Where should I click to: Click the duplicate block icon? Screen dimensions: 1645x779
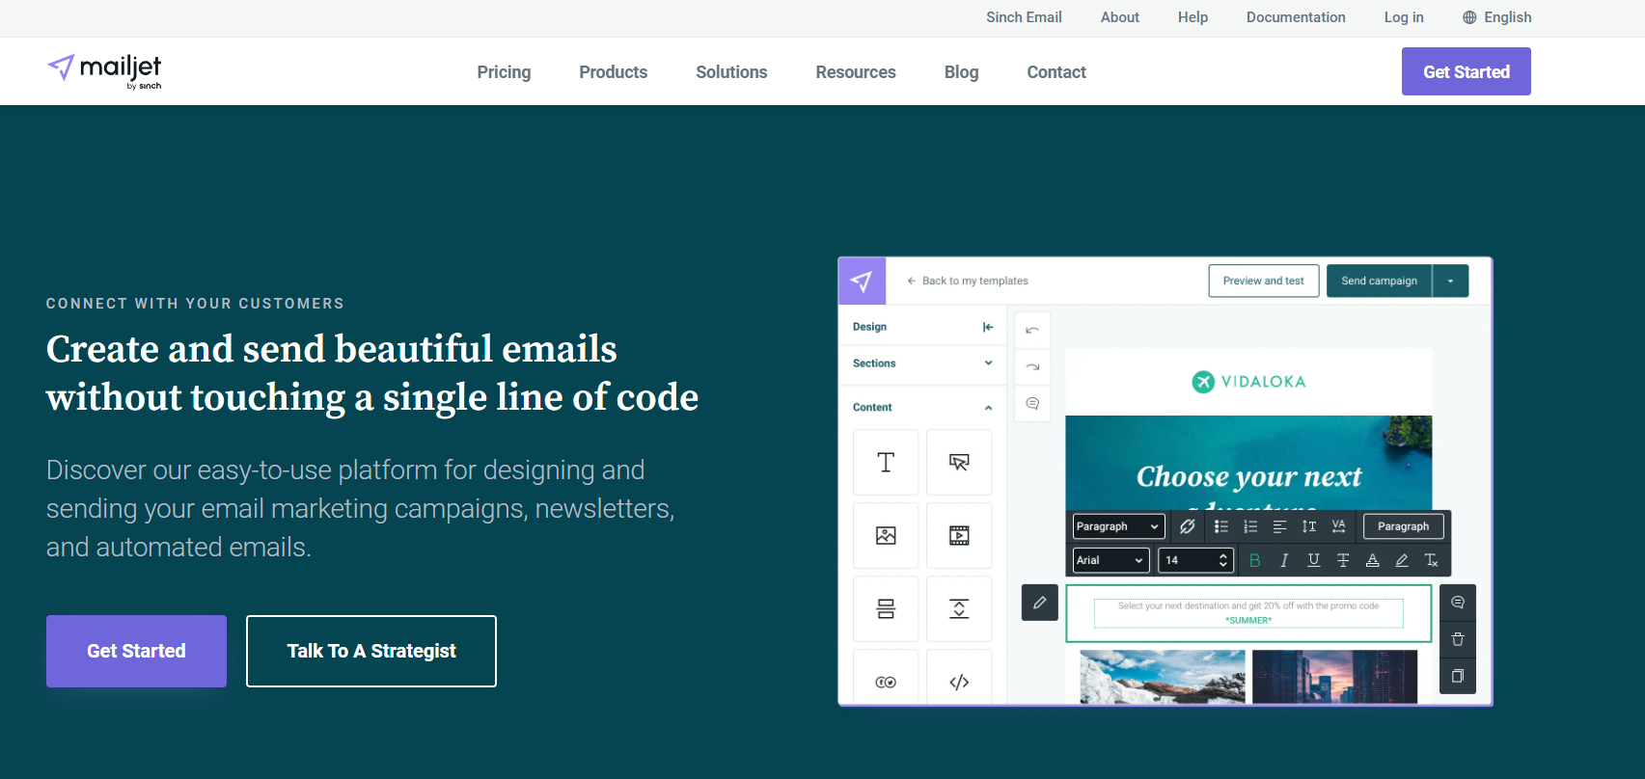coord(1458,676)
